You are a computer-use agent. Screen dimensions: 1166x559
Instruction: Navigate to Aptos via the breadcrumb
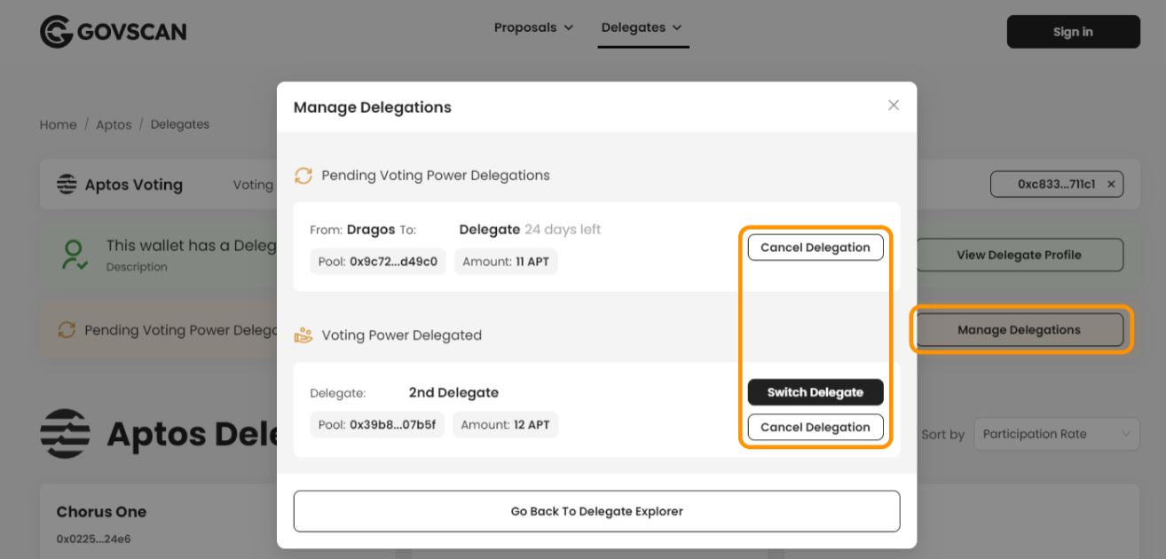coord(114,124)
